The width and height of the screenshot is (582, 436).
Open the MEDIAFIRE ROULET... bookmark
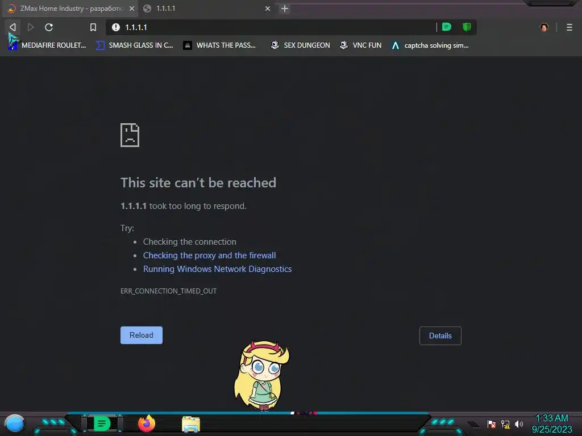pos(47,45)
